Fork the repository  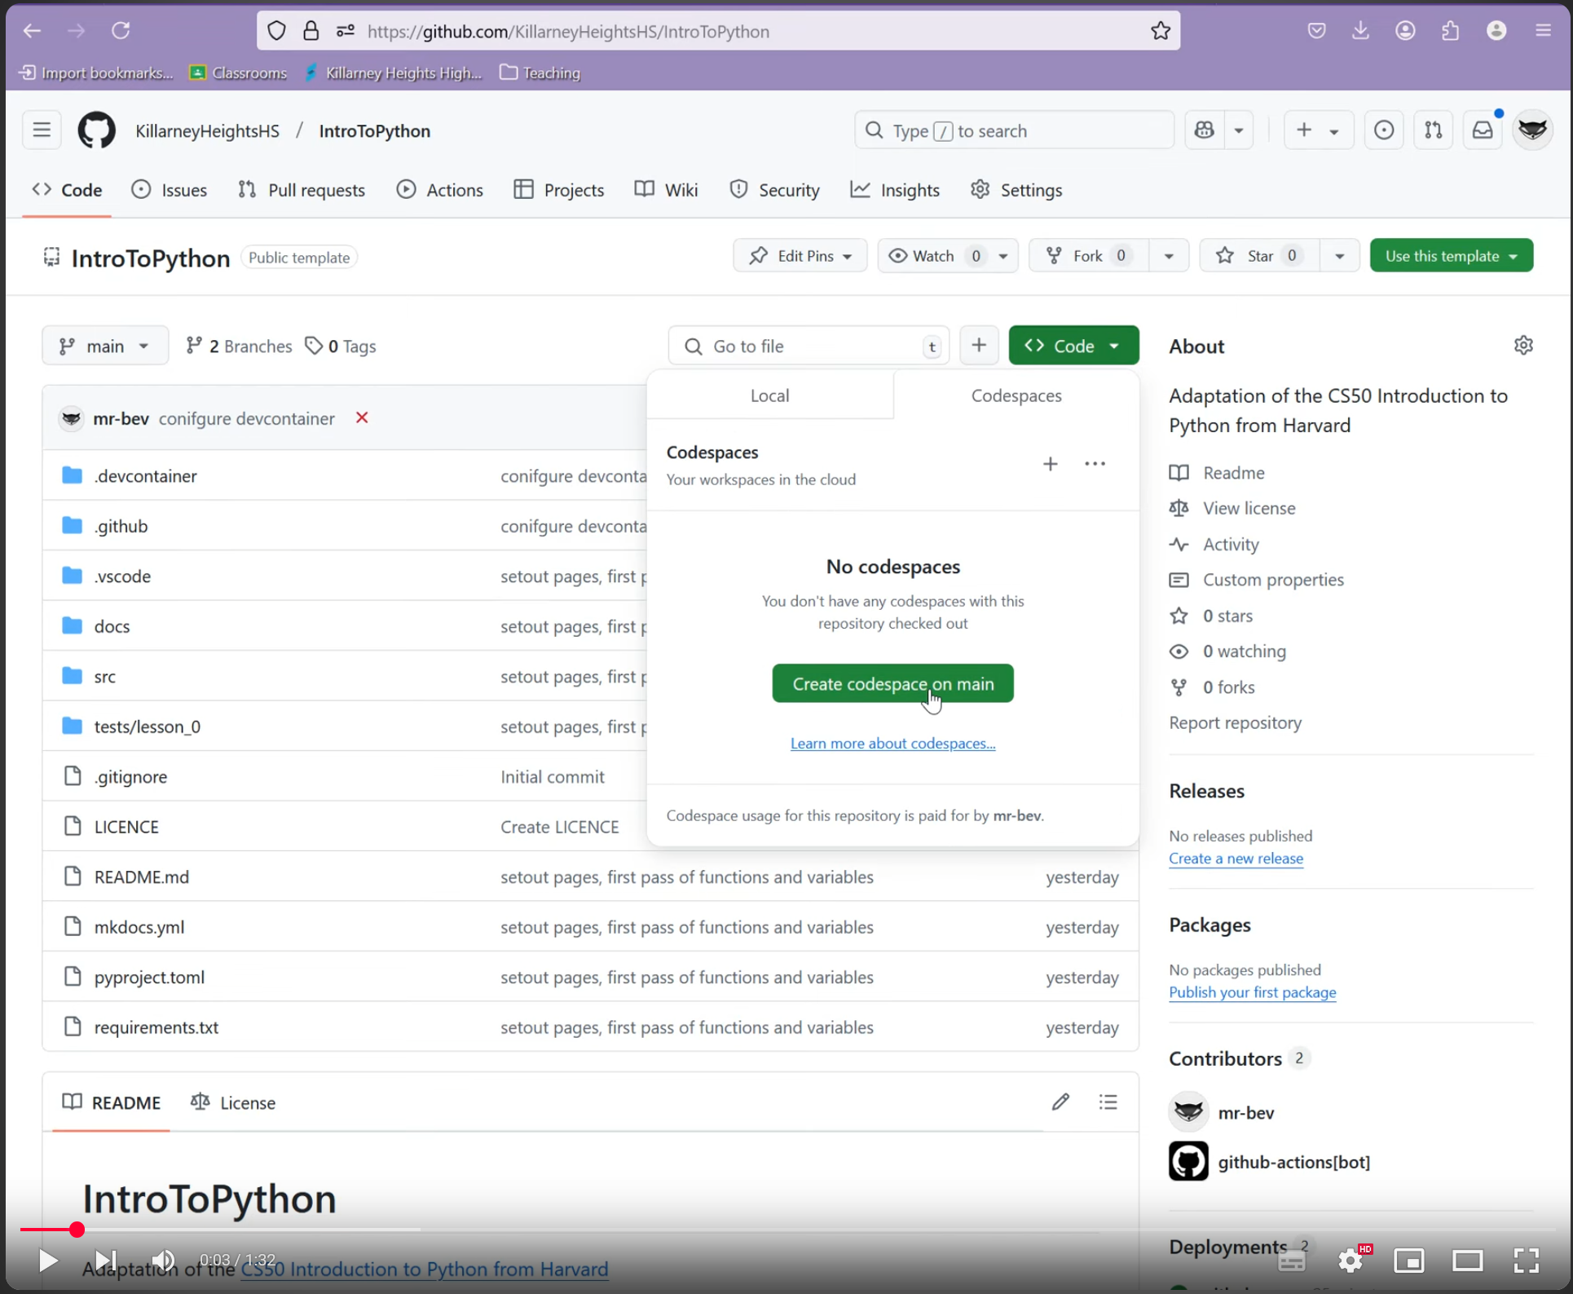pos(1089,256)
